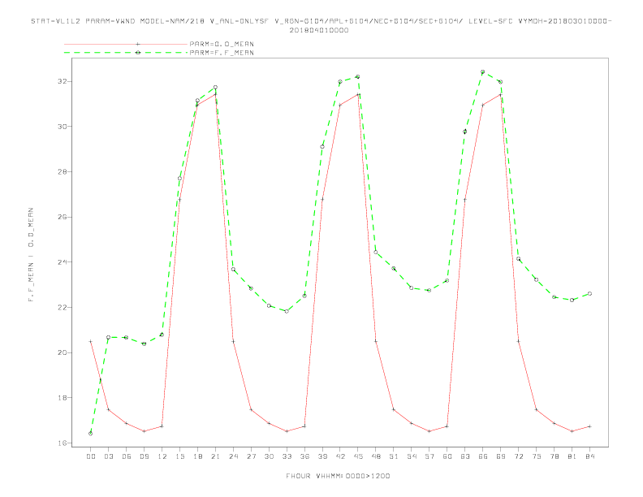This screenshot has width=643, height=497.
Task: Click the x-axis tick label 66
Action: point(483,456)
